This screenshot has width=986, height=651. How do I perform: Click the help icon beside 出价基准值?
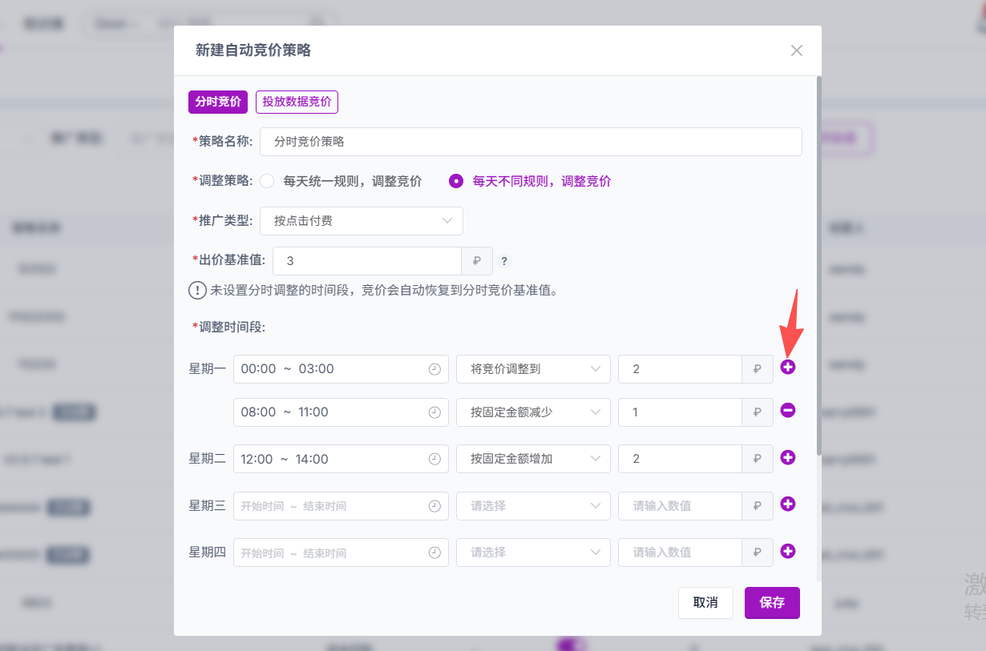tap(504, 261)
